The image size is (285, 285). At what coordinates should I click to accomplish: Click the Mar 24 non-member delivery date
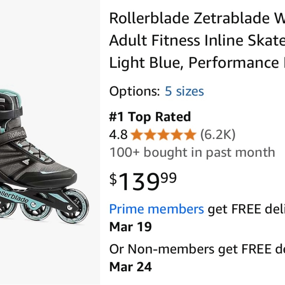(131, 266)
